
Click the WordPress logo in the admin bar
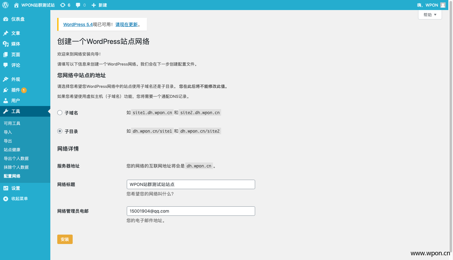pos(5,5)
